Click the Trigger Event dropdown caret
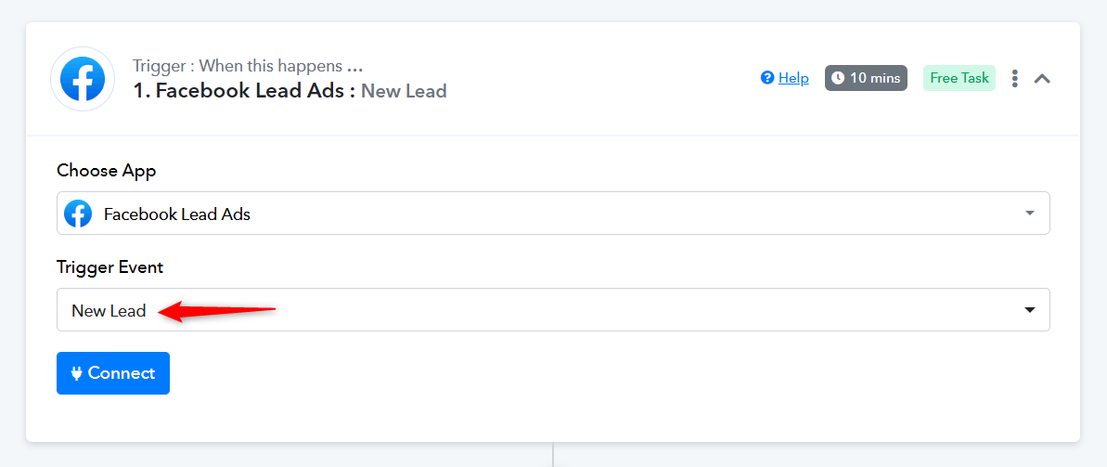Viewport: 1107px width, 467px height. (1029, 310)
